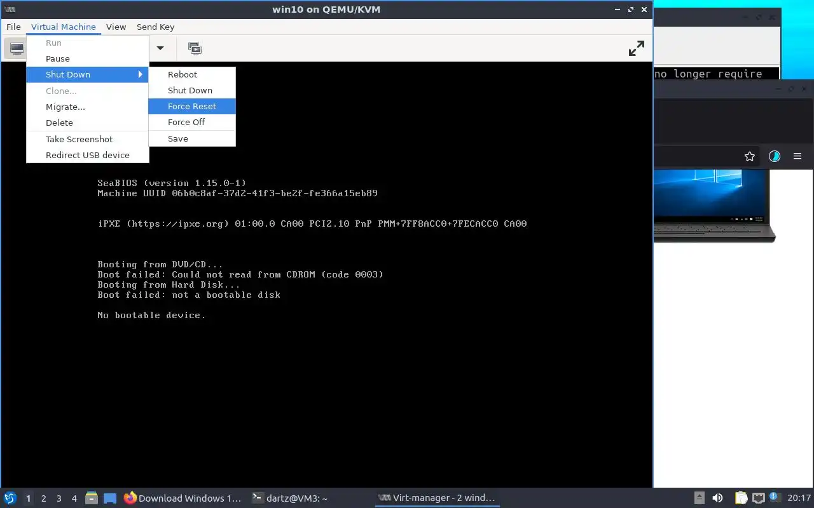Screen dimensions: 814x508
Task: Click the removable media tray icon
Action: 699,498
